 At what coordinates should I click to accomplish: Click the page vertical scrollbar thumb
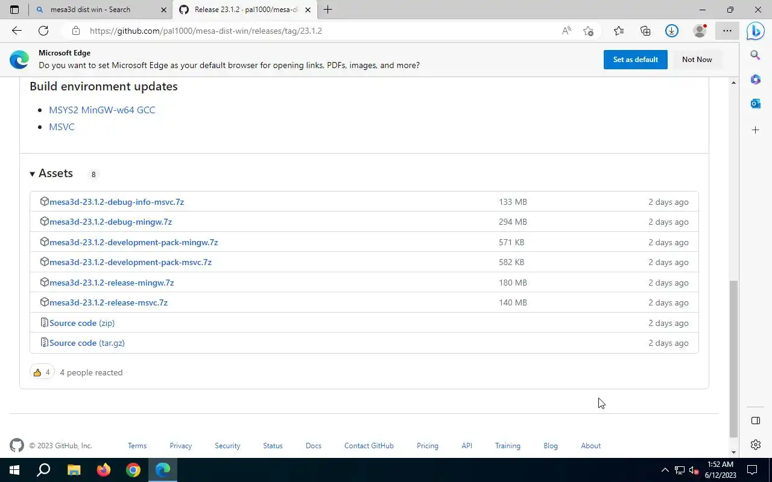tap(733, 359)
